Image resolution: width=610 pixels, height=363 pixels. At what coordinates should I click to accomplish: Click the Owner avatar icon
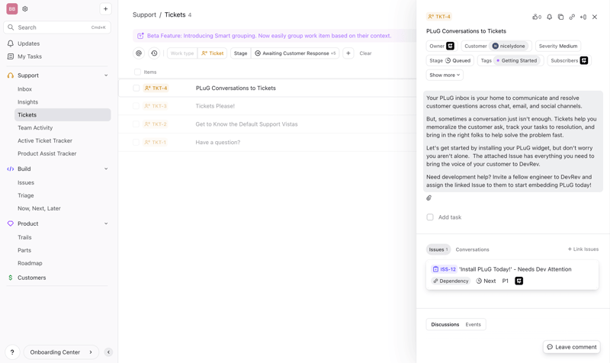[x=450, y=46]
